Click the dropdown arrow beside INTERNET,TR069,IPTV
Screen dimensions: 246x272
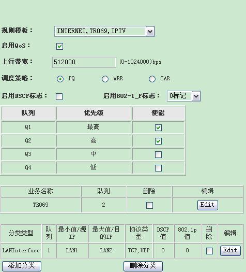[150, 32]
